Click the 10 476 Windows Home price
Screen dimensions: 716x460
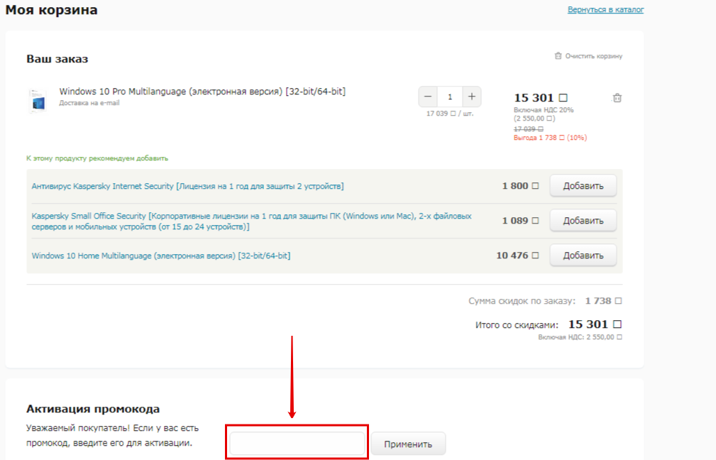pyautogui.click(x=517, y=256)
